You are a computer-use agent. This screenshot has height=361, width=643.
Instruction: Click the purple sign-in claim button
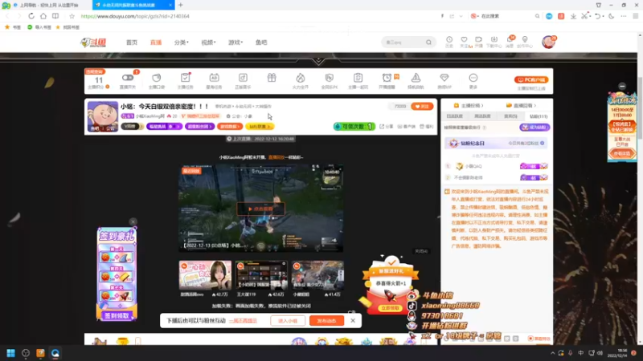click(x=117, y=316)
